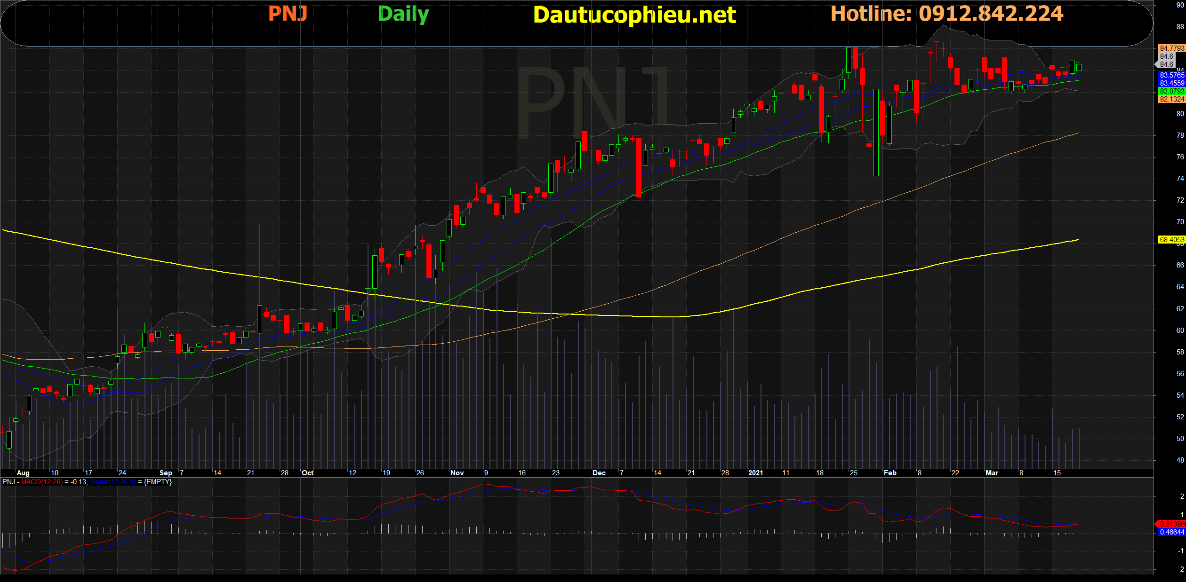Click the 2021 year marker on axis

click(x=755, y=473)
